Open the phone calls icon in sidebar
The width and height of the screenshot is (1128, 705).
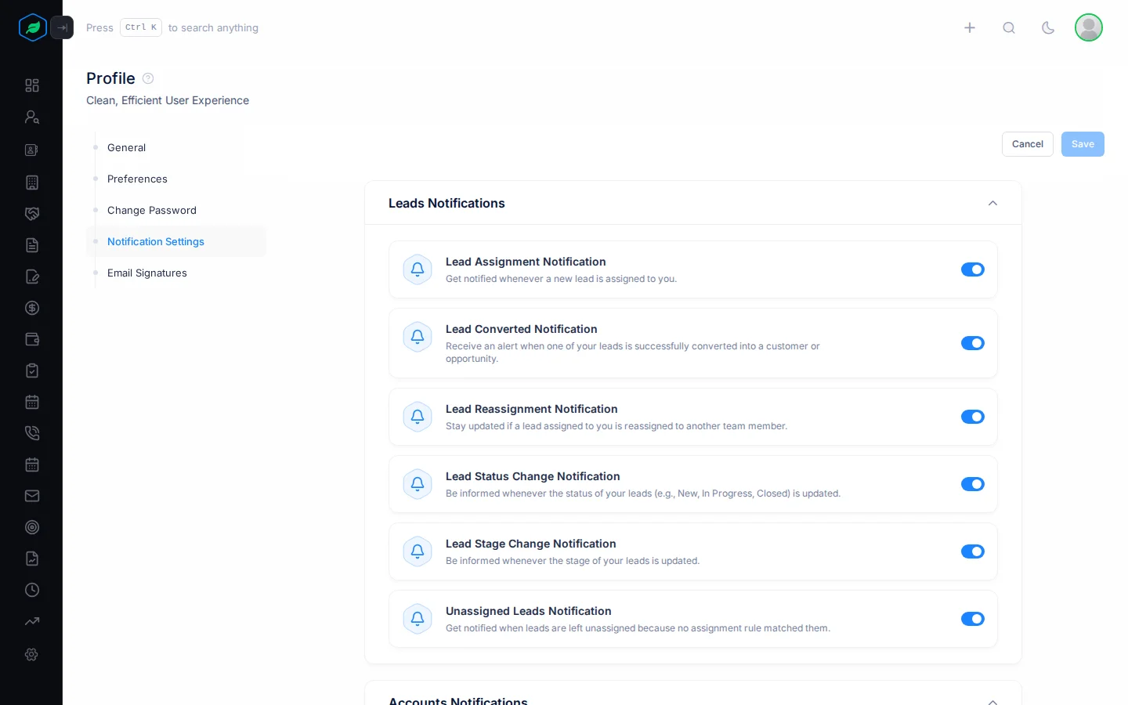(32, 433)
